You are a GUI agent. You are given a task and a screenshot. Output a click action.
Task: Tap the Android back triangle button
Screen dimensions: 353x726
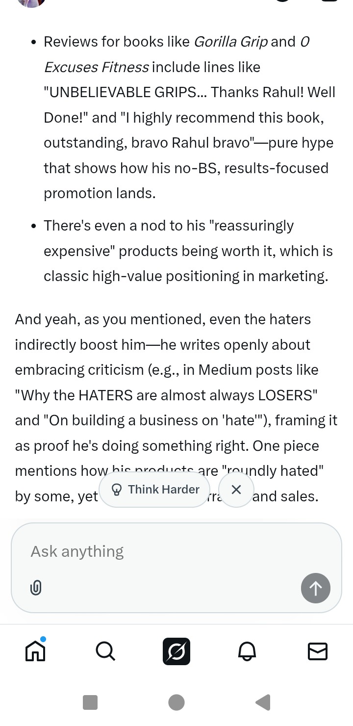[263, 702]
